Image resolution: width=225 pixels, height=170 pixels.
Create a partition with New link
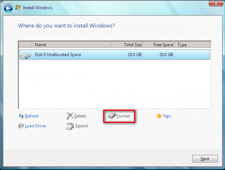click(167, 116)
